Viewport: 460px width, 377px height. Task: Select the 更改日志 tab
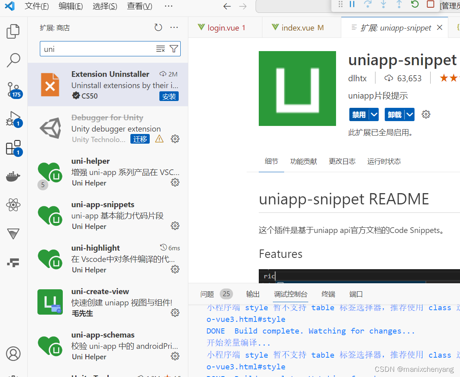tap(342, 161)
